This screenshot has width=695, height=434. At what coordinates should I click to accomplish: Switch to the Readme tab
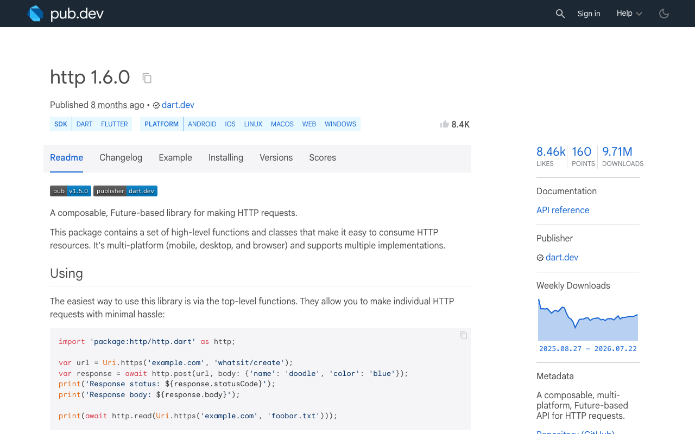(x=66, y=158)
